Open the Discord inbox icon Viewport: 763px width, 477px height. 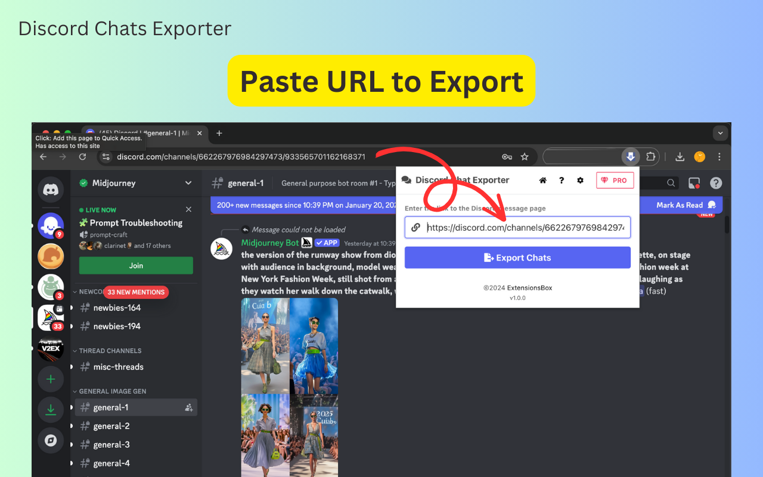coord(694,183)
